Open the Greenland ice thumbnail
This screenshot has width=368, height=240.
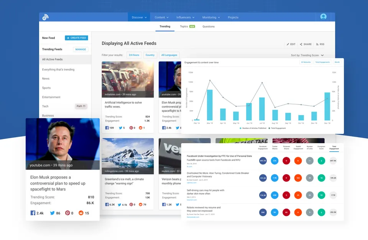point(128,156)
